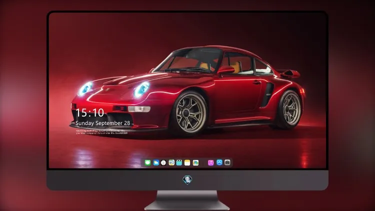
Task: Open the Camera app in dock
Action: click(227, 162)
